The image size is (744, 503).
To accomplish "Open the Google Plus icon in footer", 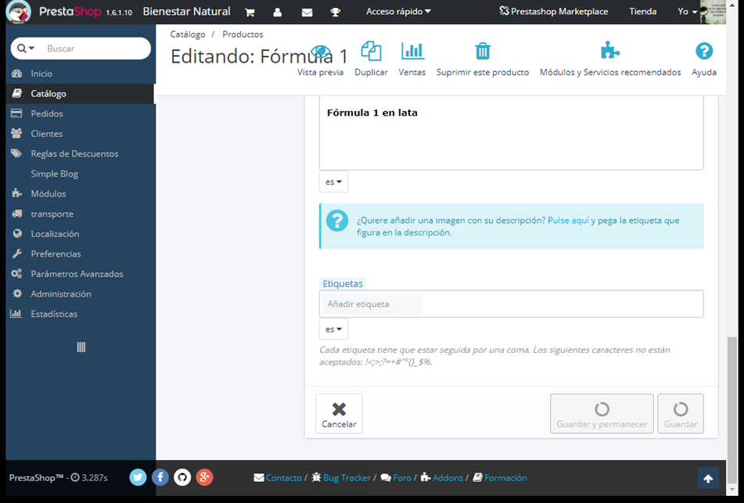I will (x=204, y=477).
